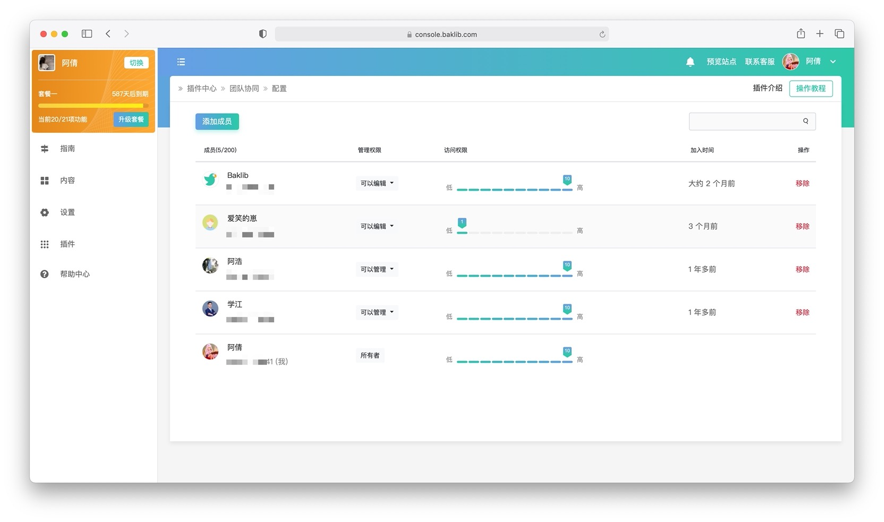Click the 当前20/21项功能 text
The width and height of the screenshot is (884, 522).
[x=63, y=119]
